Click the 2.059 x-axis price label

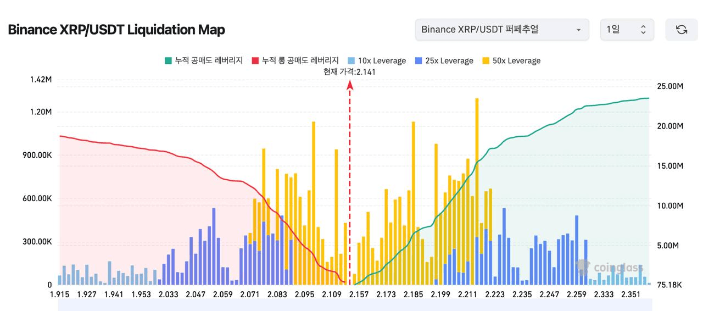[223, 295]
